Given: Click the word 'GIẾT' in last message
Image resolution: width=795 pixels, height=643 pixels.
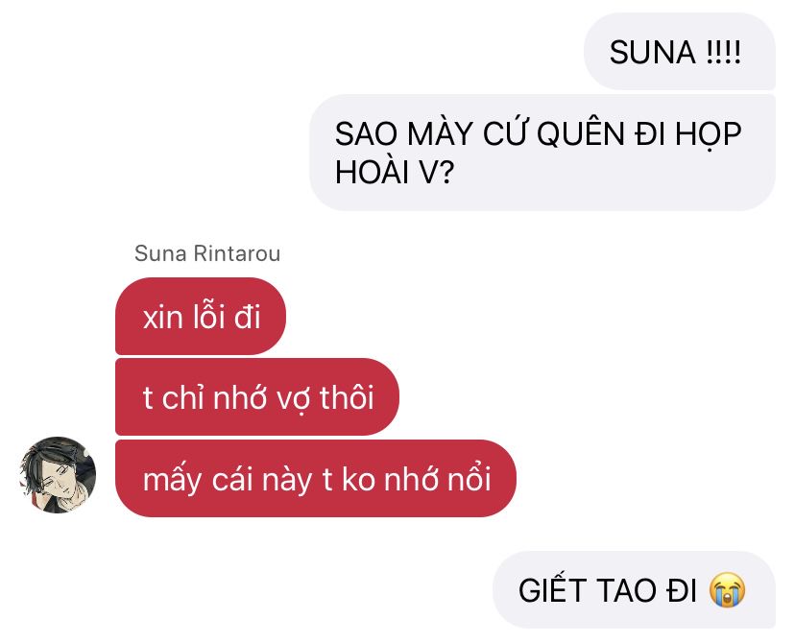Looking at the screenshot, I should [x=552, y=589].
